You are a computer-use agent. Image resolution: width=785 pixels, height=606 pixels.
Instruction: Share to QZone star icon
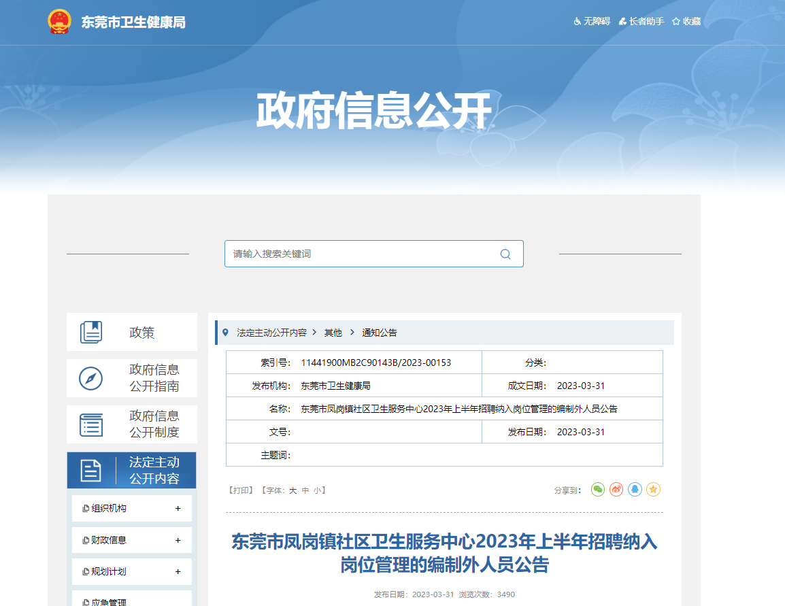point(653,489)
